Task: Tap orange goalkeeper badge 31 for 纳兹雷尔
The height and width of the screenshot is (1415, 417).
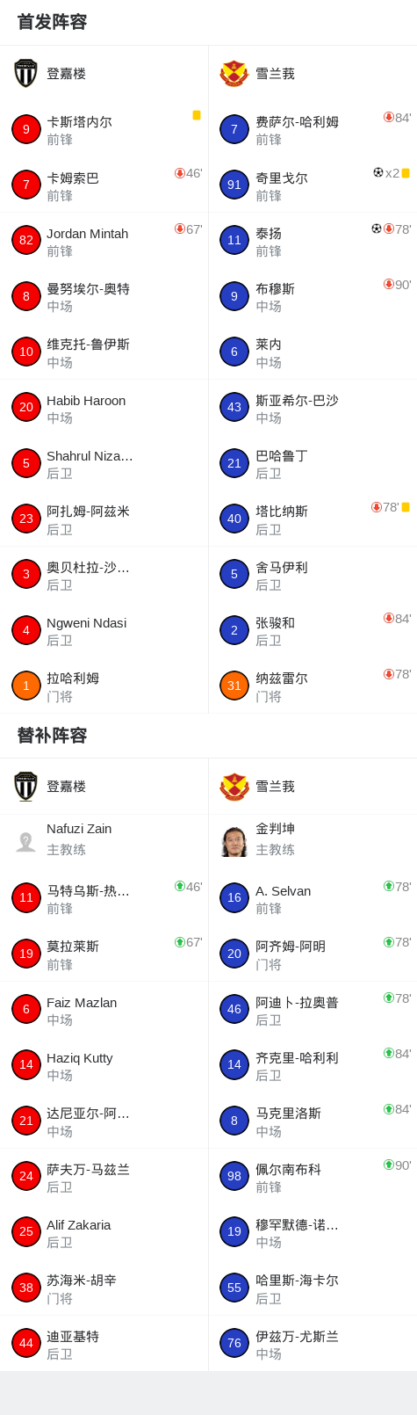Action: pos(234,686)
